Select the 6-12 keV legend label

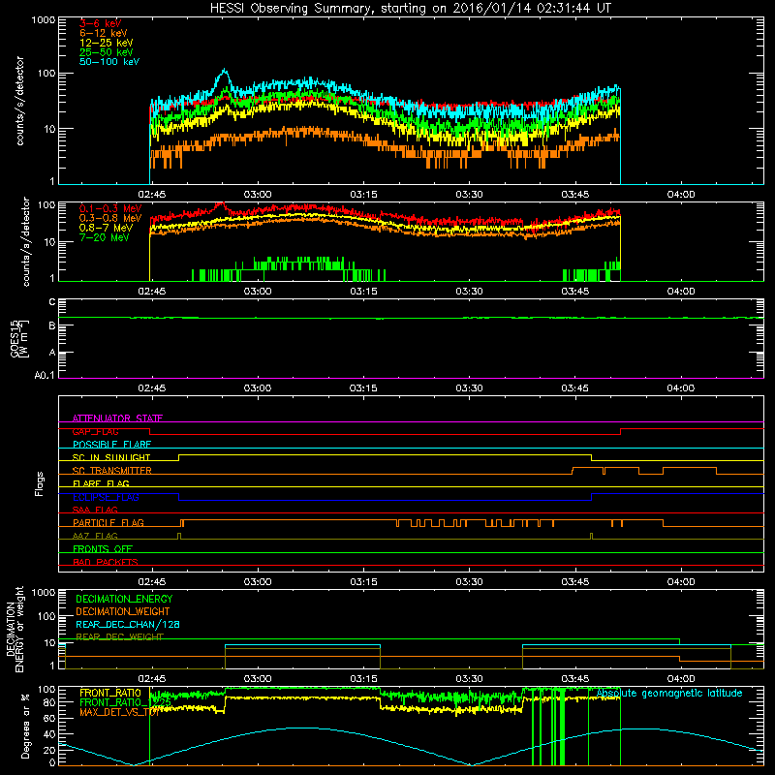(104, 33)
